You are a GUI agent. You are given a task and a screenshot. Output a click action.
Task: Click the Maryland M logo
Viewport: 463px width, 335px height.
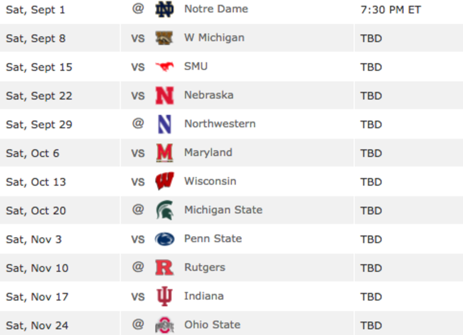164,153
